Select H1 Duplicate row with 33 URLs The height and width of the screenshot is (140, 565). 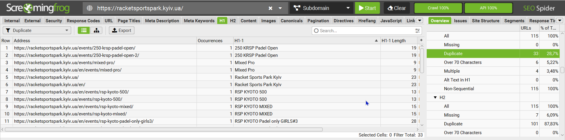pos(493,53)
